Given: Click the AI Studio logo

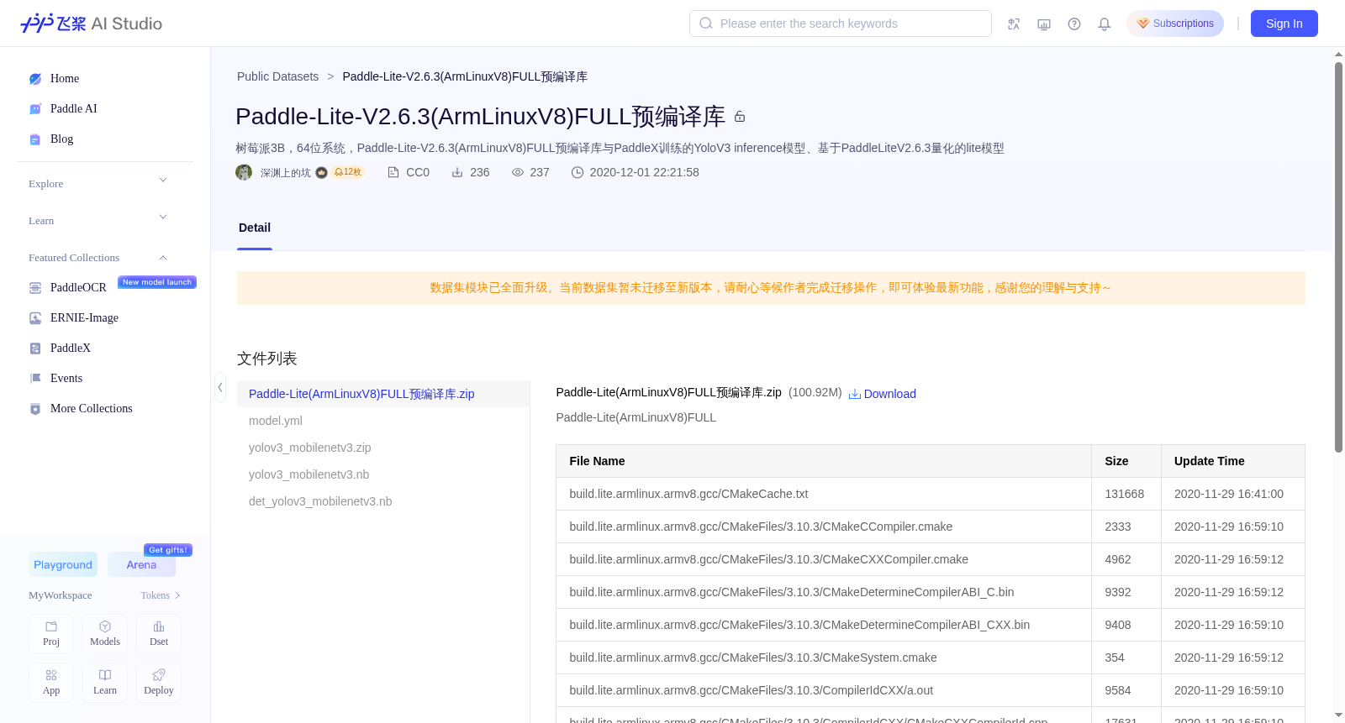Looking at the screenshot, I should [x=91, y=24].
